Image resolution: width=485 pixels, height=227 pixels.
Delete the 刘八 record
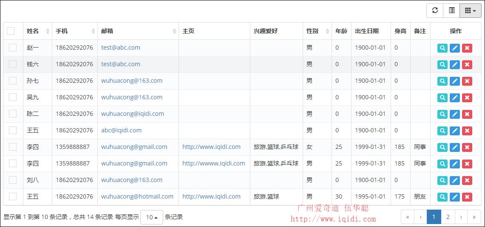(x=467, y=180)
